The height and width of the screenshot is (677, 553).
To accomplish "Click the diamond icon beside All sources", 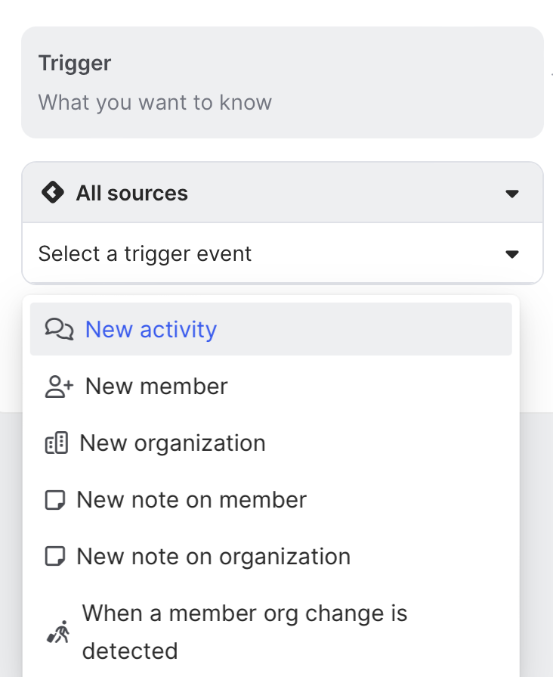I will click(x=52, y=193).
